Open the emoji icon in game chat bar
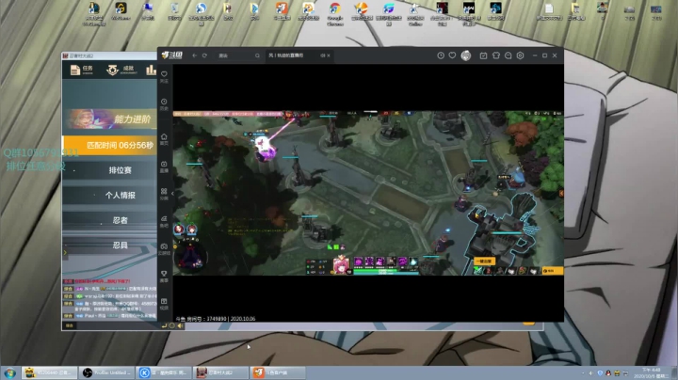Viewport: 678px width, 380px height. pyautogui.click(x=171, y=325)
